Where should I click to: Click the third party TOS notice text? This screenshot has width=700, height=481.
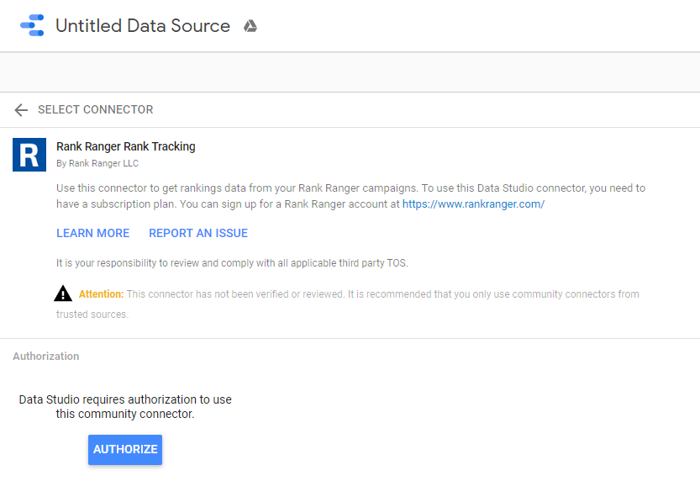click(231, 263)
